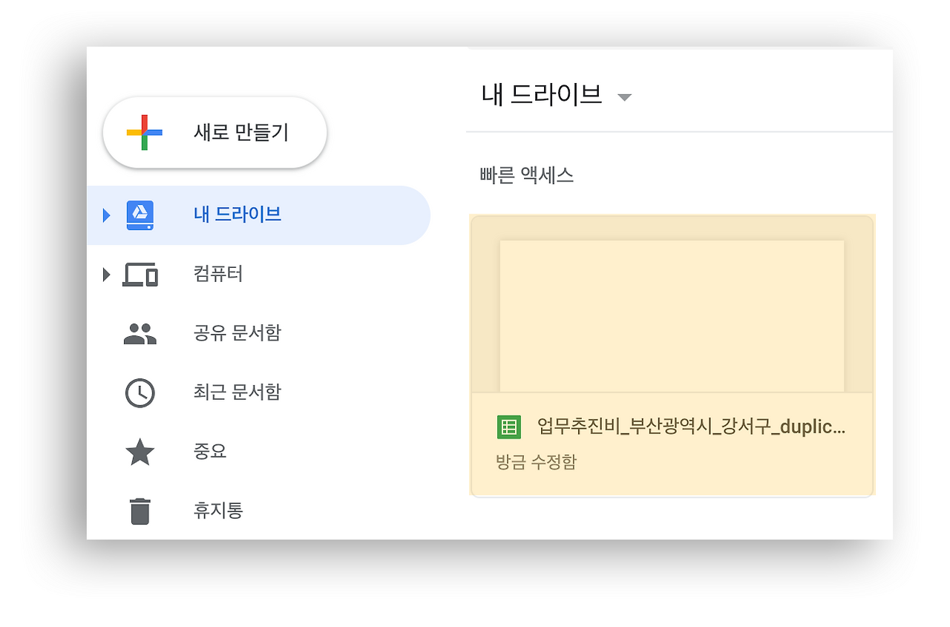Select the Computers (컴퓨터) devices icon
The width and height of the screenshot is (950, 627).
(140, 274)
